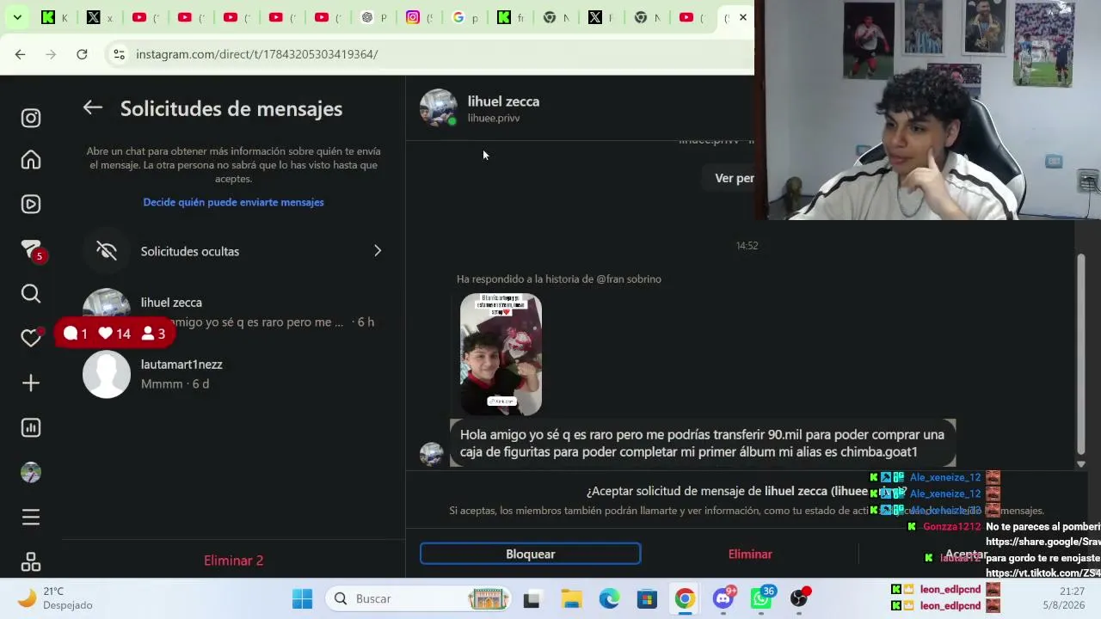Open Microsoft Store from the taskbar
The width and height of the screenshot is (1101, 619).
coord(647,599)
